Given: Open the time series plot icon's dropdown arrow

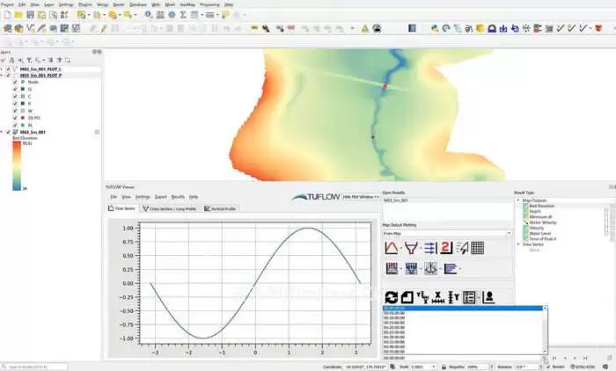Looking at the screenshot, I should click(400, 248).
